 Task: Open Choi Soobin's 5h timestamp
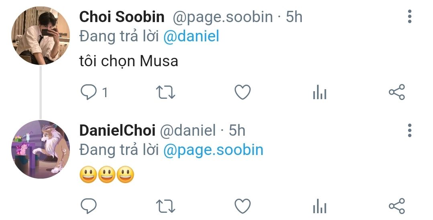pyautogui.click(x=294, y=17)
